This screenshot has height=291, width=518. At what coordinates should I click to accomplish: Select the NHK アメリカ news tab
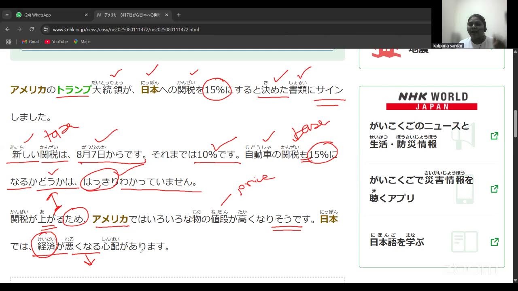pyautogui.click(x=132, y=15)
